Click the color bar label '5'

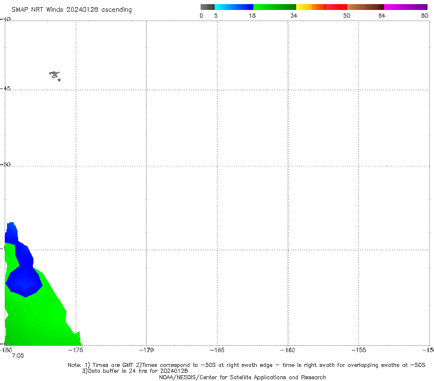point(216,16)
